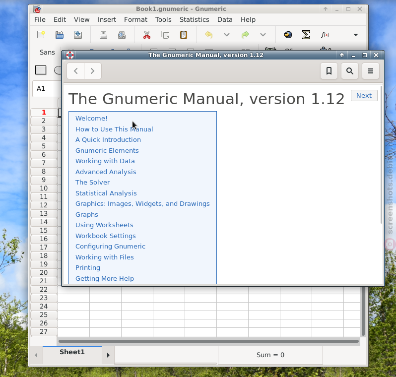This screenshot has height=377, width=396.
Task: Select the rectangle drawing object tool
Action: (41, 70)
